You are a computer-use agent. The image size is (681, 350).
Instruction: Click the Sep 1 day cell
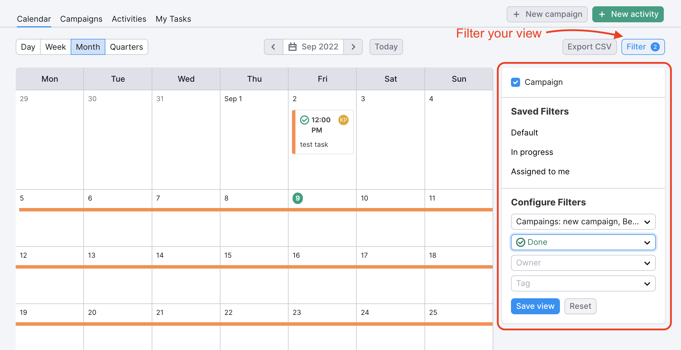click(254, 140)
